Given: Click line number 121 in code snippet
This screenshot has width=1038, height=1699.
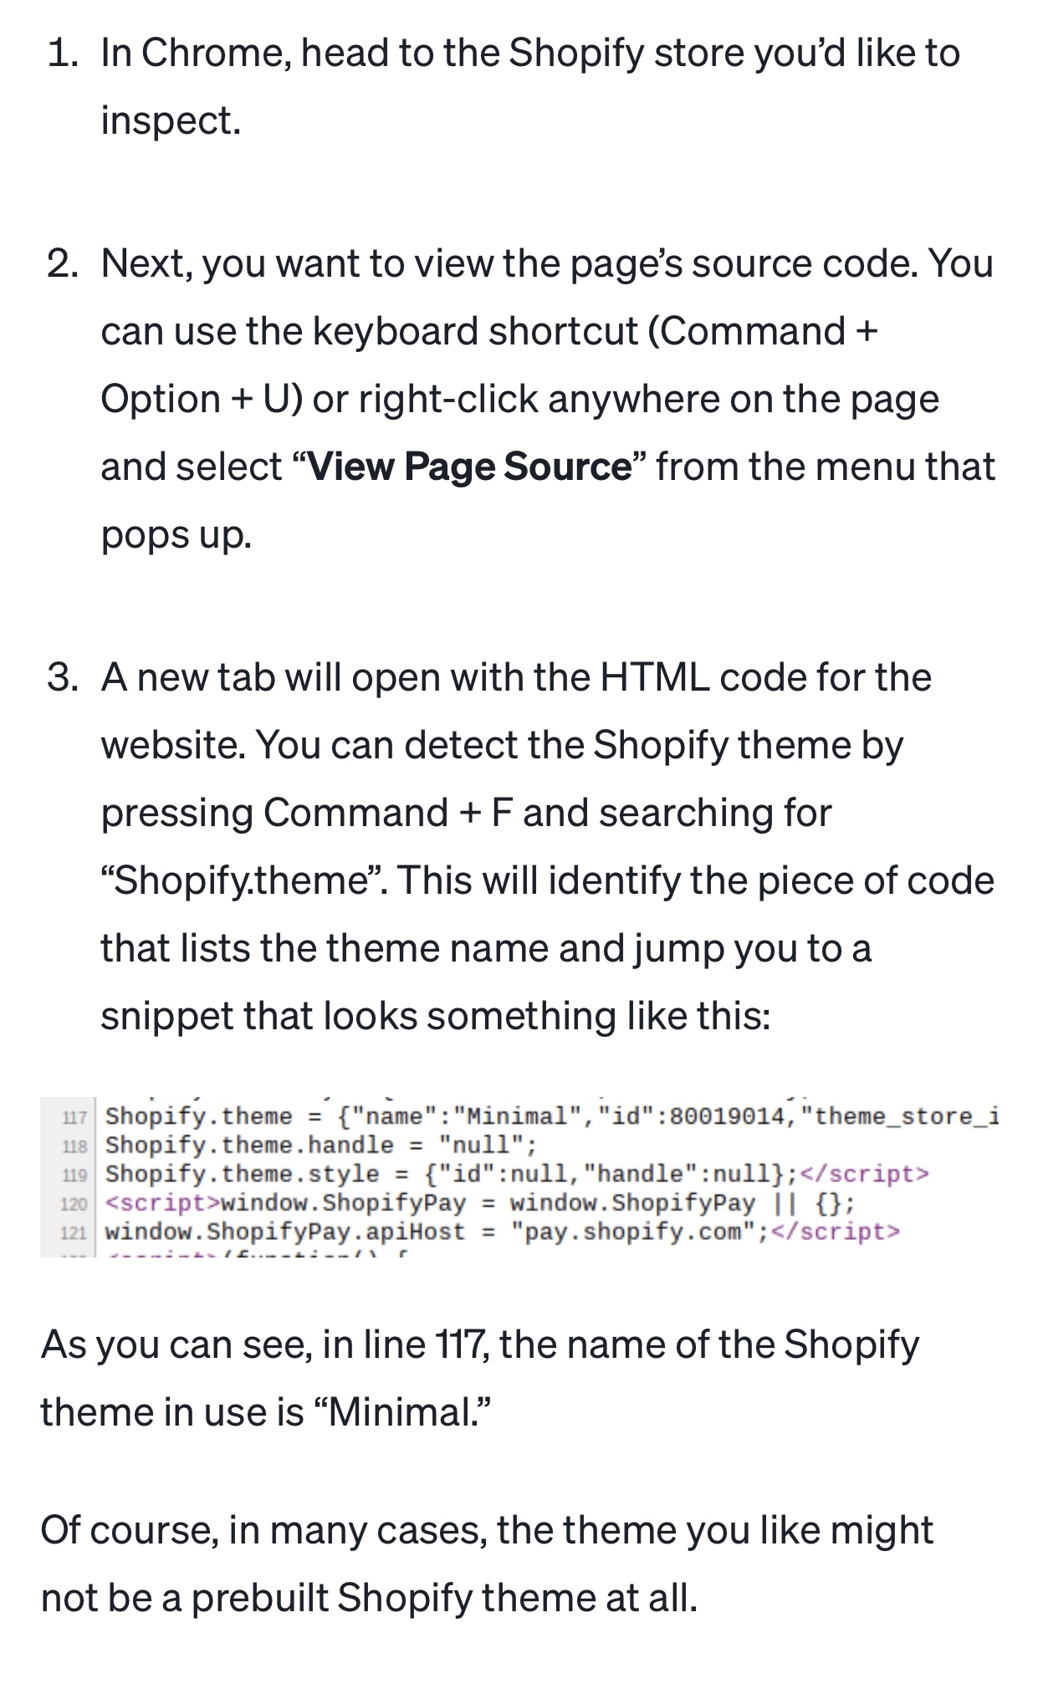Looking at the screenshot, I should coord(74,1233).
